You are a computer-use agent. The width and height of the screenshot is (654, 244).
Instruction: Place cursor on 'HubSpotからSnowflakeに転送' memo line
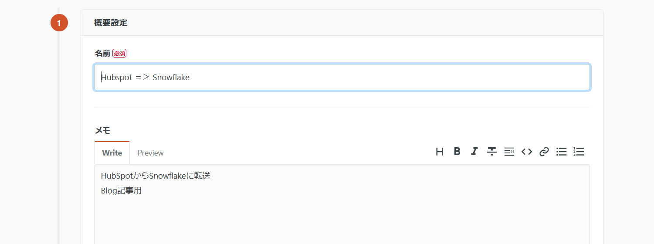click(x=156, y=176)
